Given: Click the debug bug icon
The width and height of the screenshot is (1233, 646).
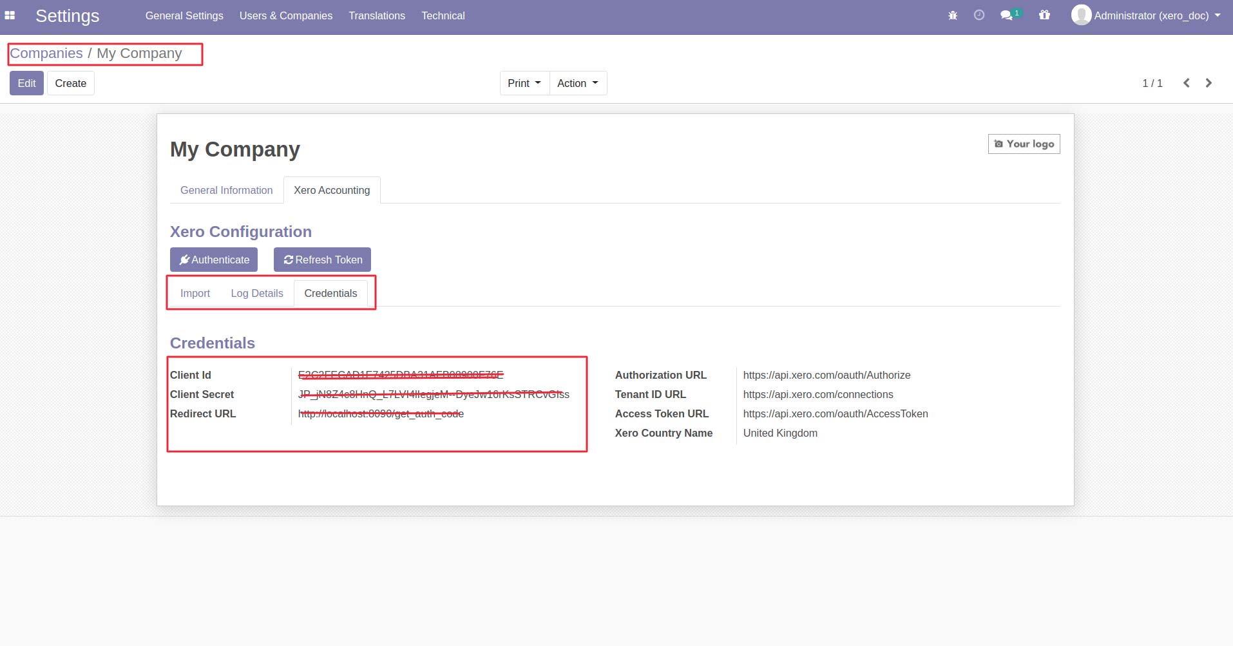Looking at the screenshot, I should (x=953, y=15).
